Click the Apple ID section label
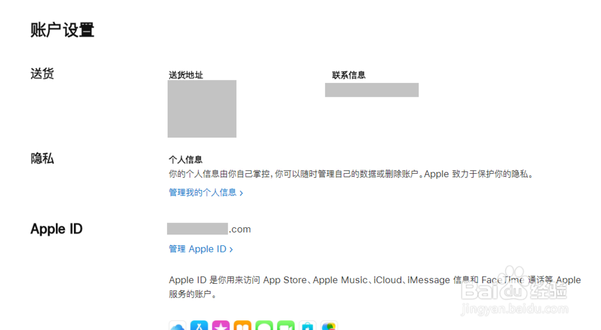Screen dimensions: 601x330 coord(56,229)
